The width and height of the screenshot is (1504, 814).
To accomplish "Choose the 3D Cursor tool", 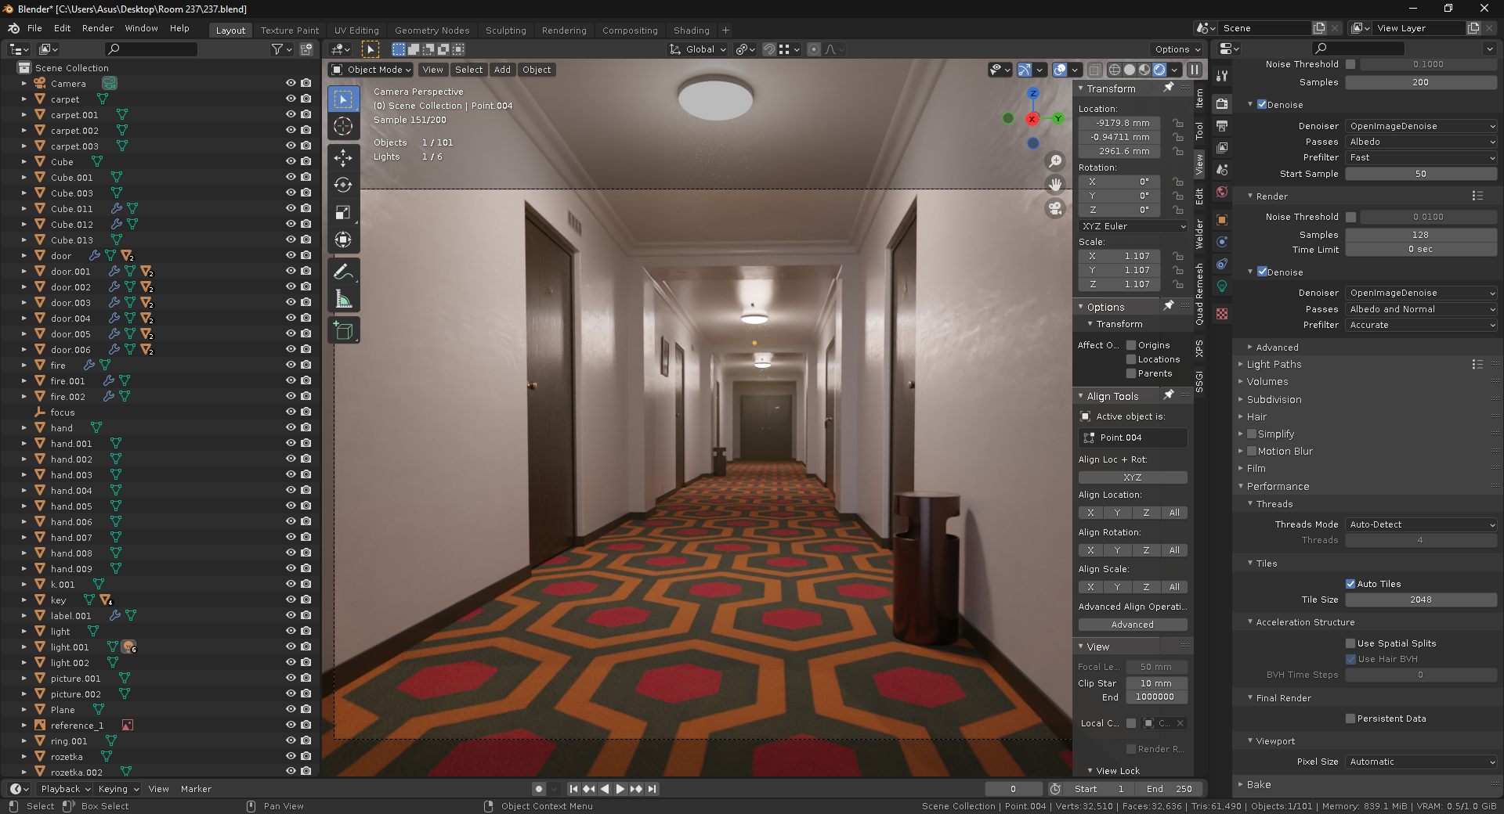I will click(x=343, y=127).
